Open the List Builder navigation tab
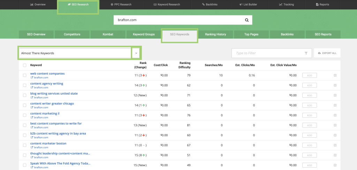This screenshot has height=170, width=357. 248,5
